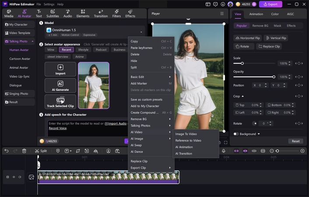
Task: Click the feedback message icon in title bar
Action: tap(215, 4)
